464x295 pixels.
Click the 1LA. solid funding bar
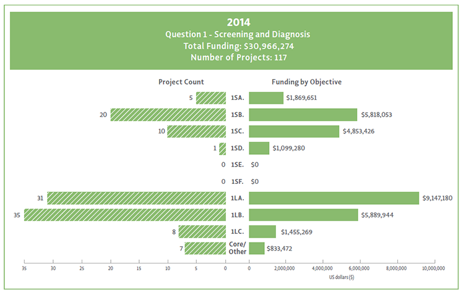click(x=334, y=198)
